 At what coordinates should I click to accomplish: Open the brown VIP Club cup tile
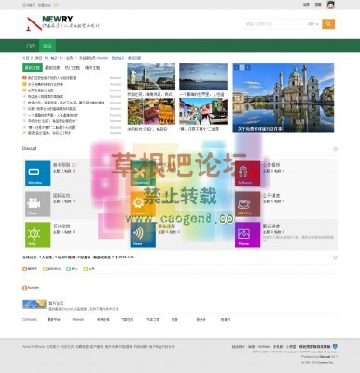(x=247, y=204)
